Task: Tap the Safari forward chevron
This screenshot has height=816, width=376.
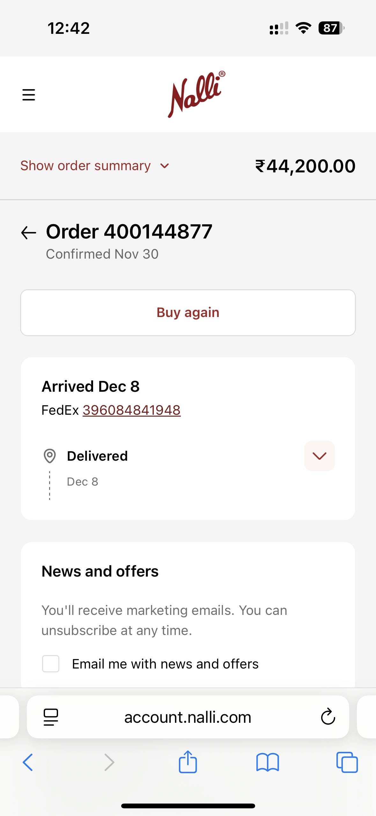Action: coord(109,762)
